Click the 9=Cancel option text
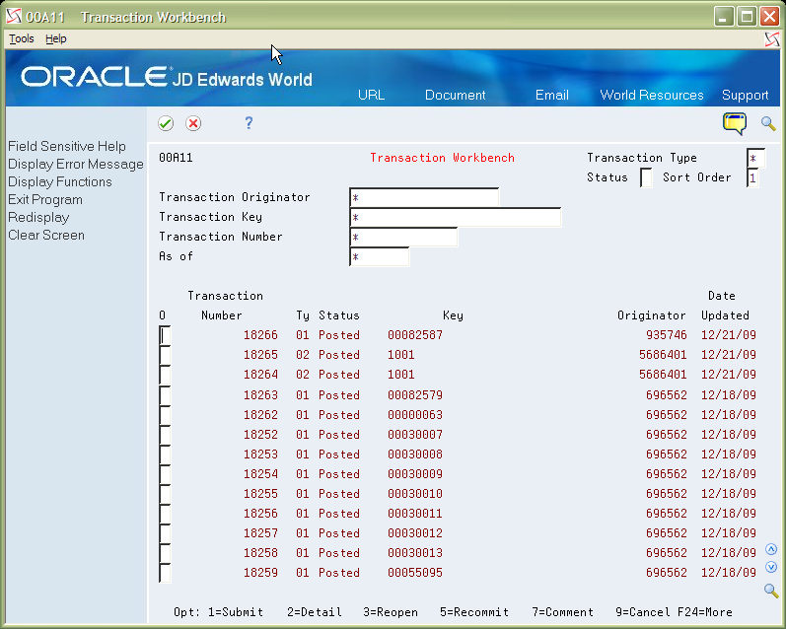This screenshot has height=629, width=786. tap(643, 612)
